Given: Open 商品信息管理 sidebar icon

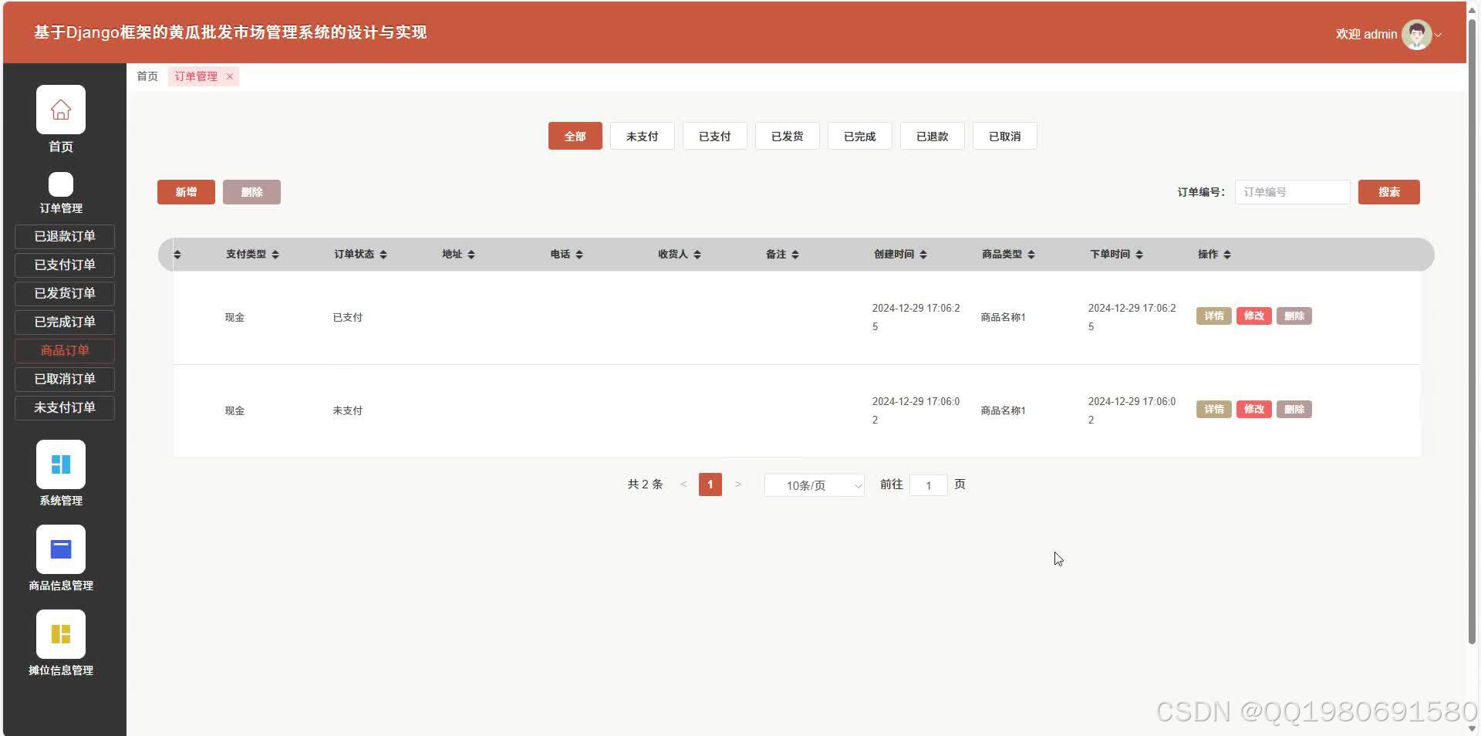Looking at the screenshot, I should pos(61,549).
